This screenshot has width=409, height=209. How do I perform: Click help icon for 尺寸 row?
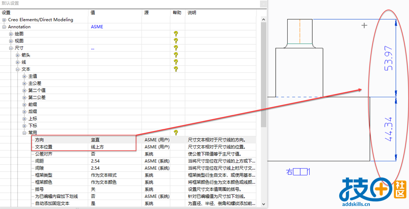(x=176, y=48)
